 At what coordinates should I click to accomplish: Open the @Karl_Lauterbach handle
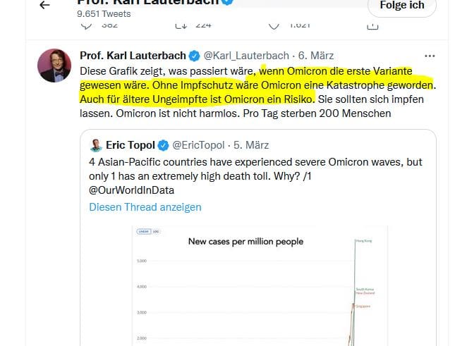point(246,56)
